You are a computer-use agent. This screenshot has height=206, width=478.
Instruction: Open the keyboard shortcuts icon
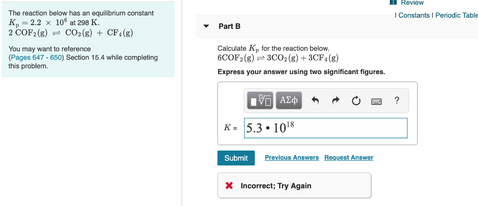point(377,101)
